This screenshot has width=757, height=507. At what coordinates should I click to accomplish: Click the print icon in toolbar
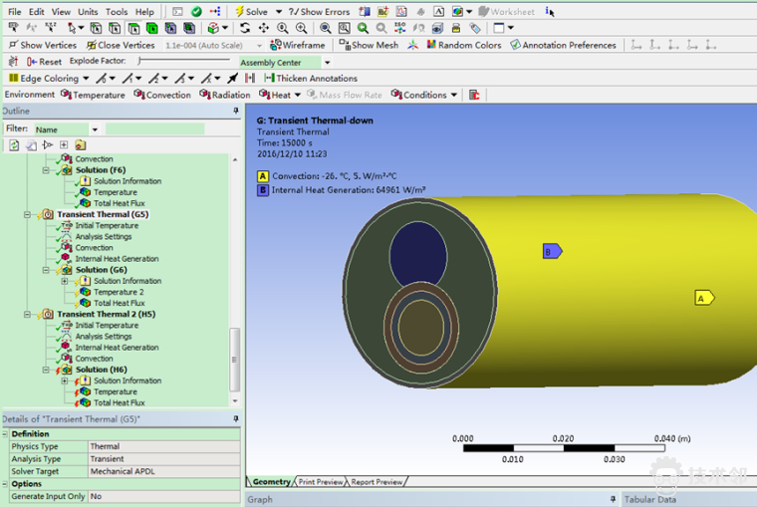456,28
